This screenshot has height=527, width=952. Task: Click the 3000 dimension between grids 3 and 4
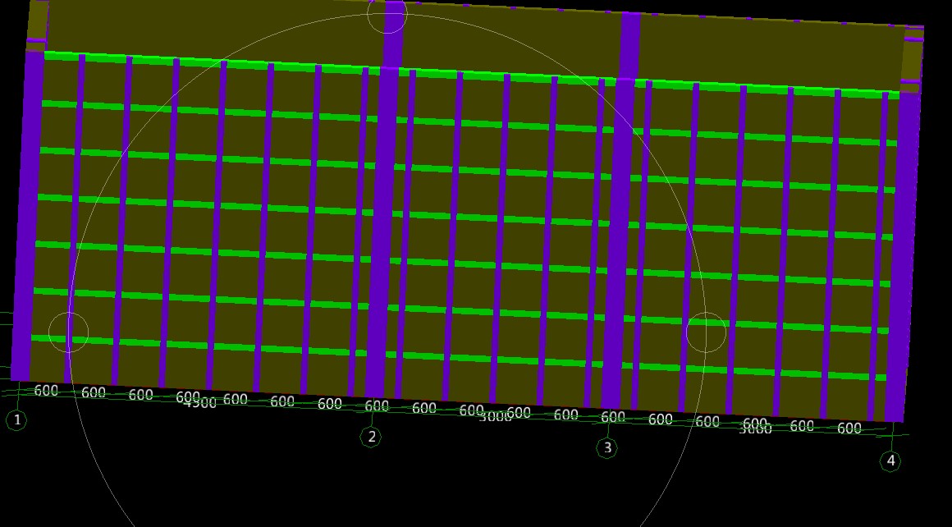point(756,428)
